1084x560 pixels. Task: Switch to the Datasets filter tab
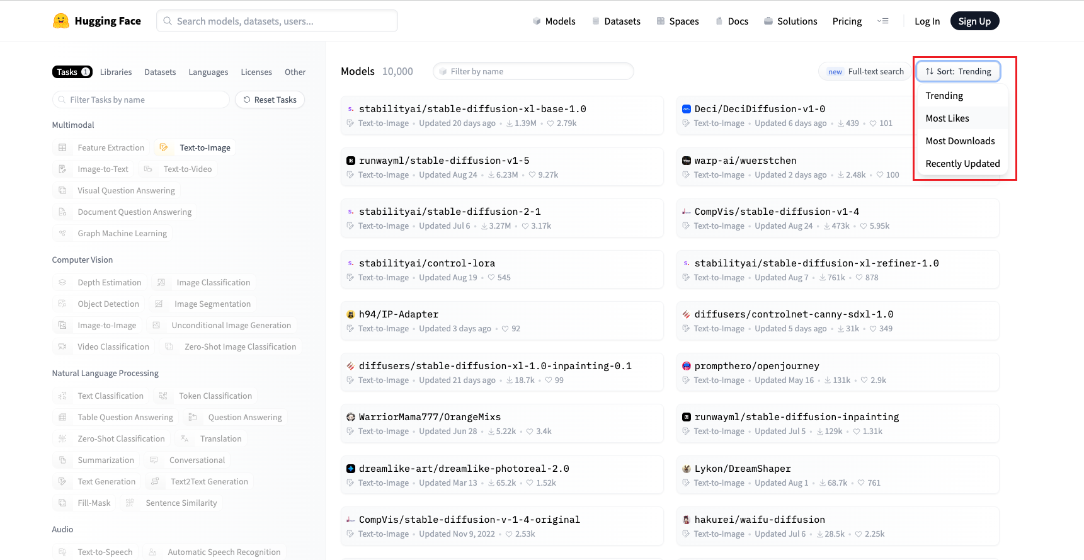click(160, 72)
